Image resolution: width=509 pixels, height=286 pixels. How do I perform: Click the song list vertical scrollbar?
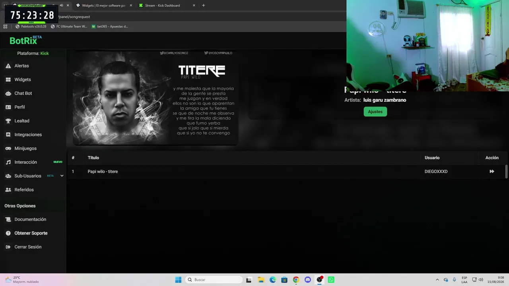(x=506, y=172)
